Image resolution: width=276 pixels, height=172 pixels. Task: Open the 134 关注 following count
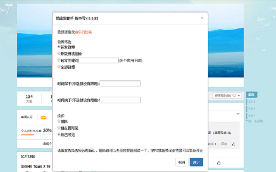(x=29, y=98)
